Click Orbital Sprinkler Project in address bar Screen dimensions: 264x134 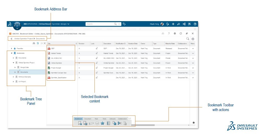[x=23, y=39]
